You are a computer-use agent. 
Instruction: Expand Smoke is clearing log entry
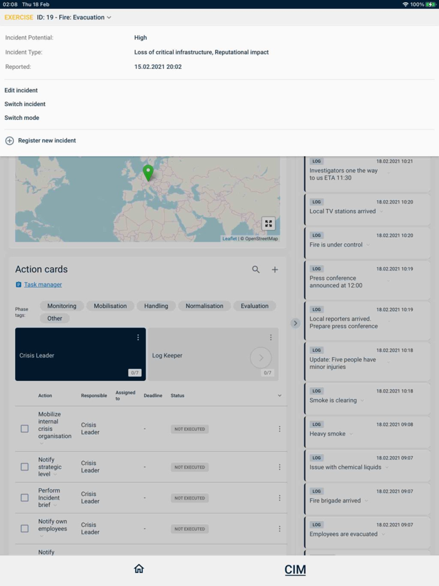pos(362,401)
